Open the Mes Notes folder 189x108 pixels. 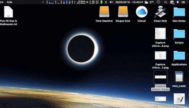179,12
